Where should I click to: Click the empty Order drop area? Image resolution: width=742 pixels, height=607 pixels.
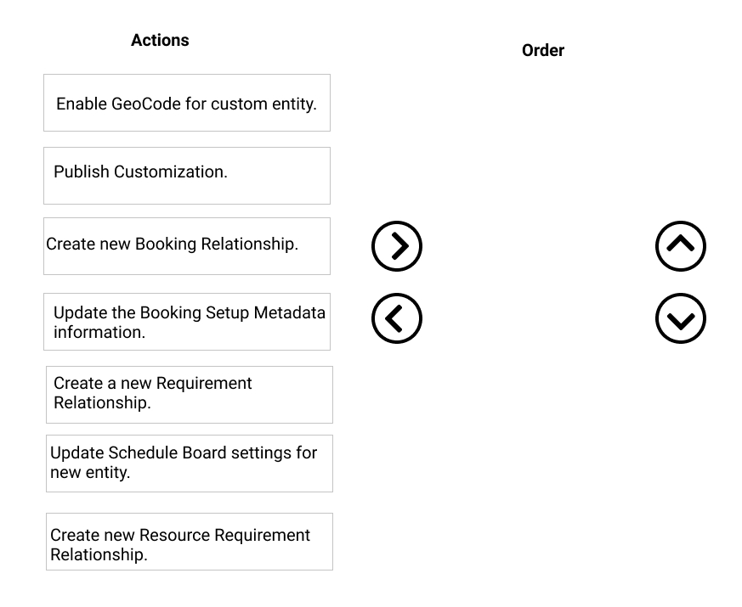pos(540,284)
